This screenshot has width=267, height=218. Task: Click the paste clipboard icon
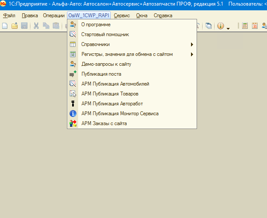pos(56,26)
